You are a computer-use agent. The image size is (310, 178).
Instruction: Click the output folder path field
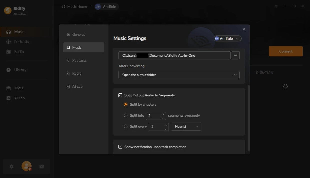174,55
